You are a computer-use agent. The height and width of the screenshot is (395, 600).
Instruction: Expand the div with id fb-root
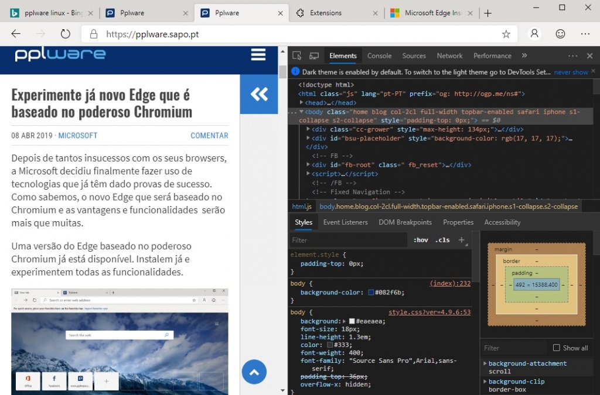[x=307, y=164]
